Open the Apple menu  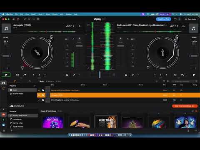3,14
